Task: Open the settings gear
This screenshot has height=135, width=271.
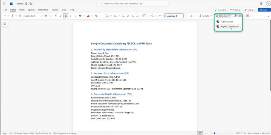Action: [x=261, y=4]
